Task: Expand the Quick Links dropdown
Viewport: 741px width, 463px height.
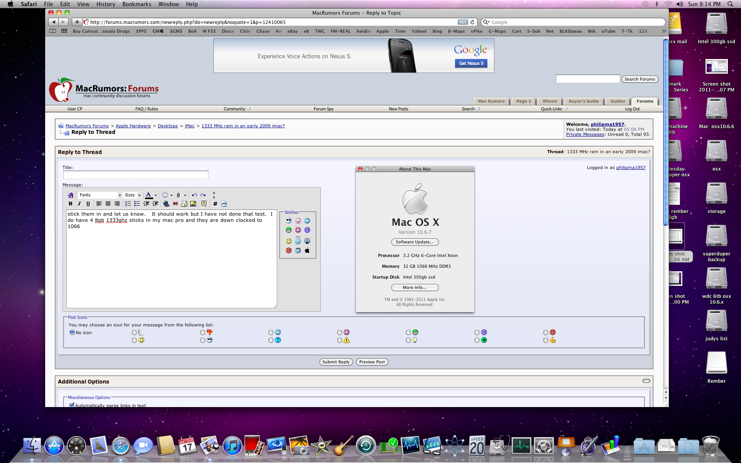Action: (x=554, y=109)
